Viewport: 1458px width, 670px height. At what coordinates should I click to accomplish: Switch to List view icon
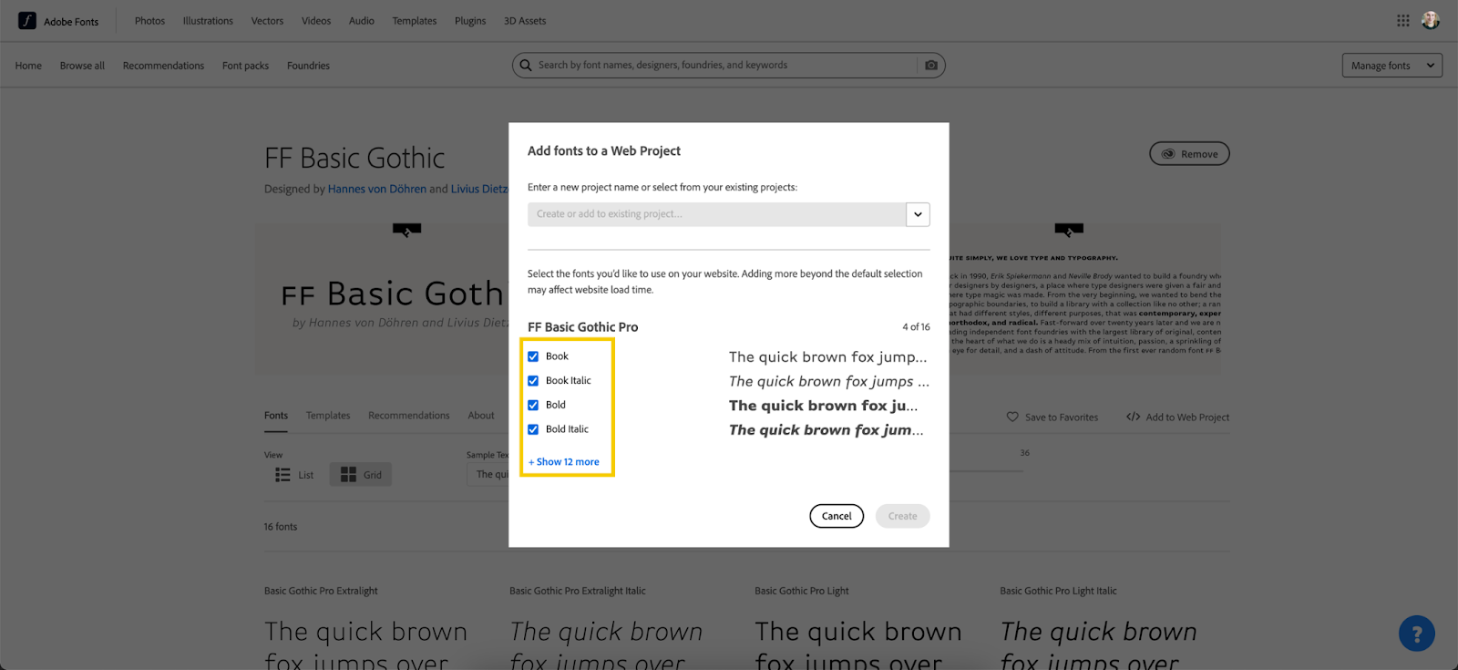click(x=283, y=475)
